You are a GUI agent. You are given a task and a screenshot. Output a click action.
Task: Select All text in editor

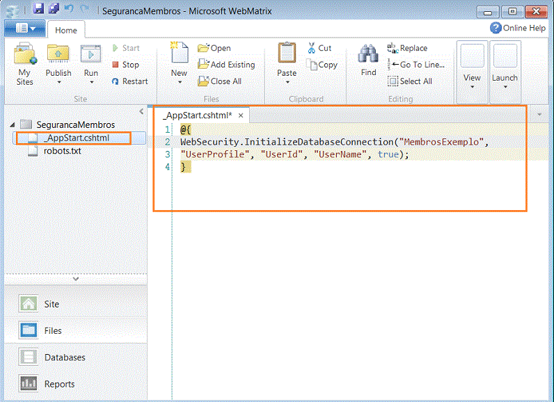tap(410, 81)
